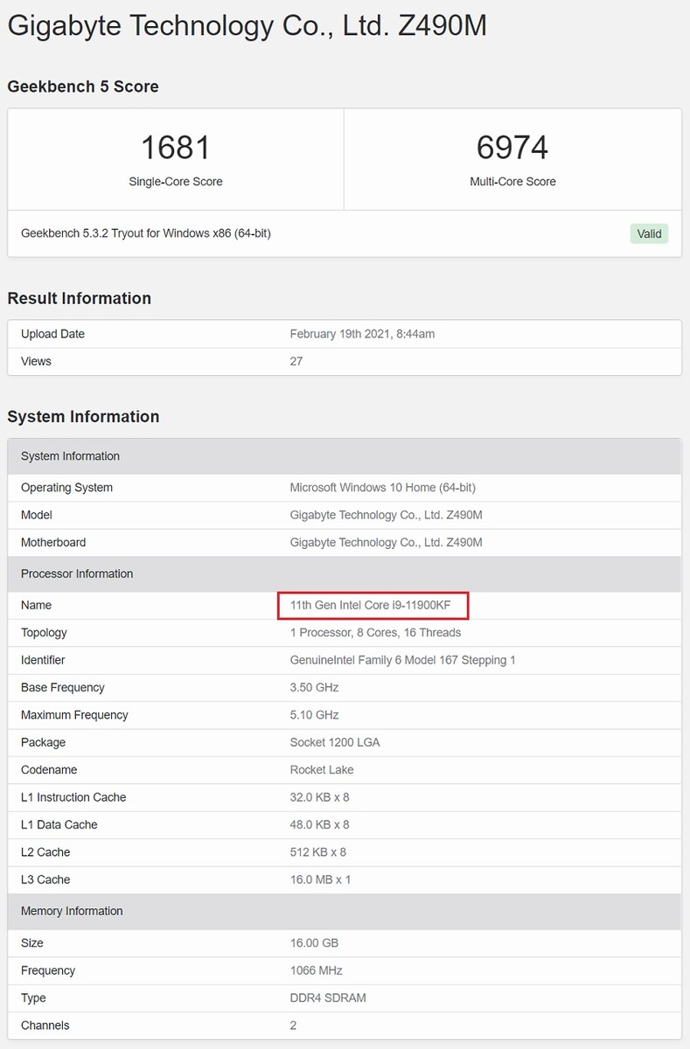Image resolution: width=690 pixels, height=1049 pixels.
Task: Click the 'Upload Date' row label
Action: click(52, 334)
